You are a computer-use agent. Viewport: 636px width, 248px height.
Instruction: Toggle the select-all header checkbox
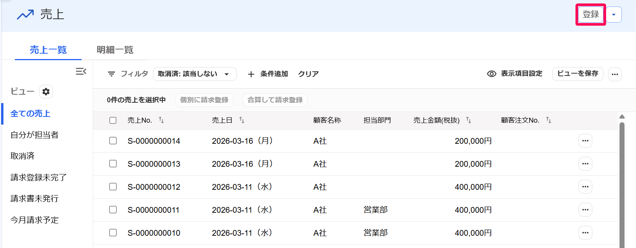[x=113, y=120]
